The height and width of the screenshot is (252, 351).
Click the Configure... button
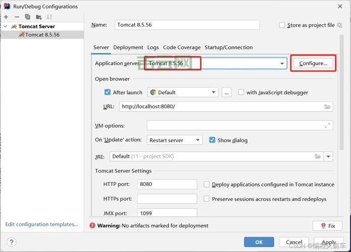313,64
